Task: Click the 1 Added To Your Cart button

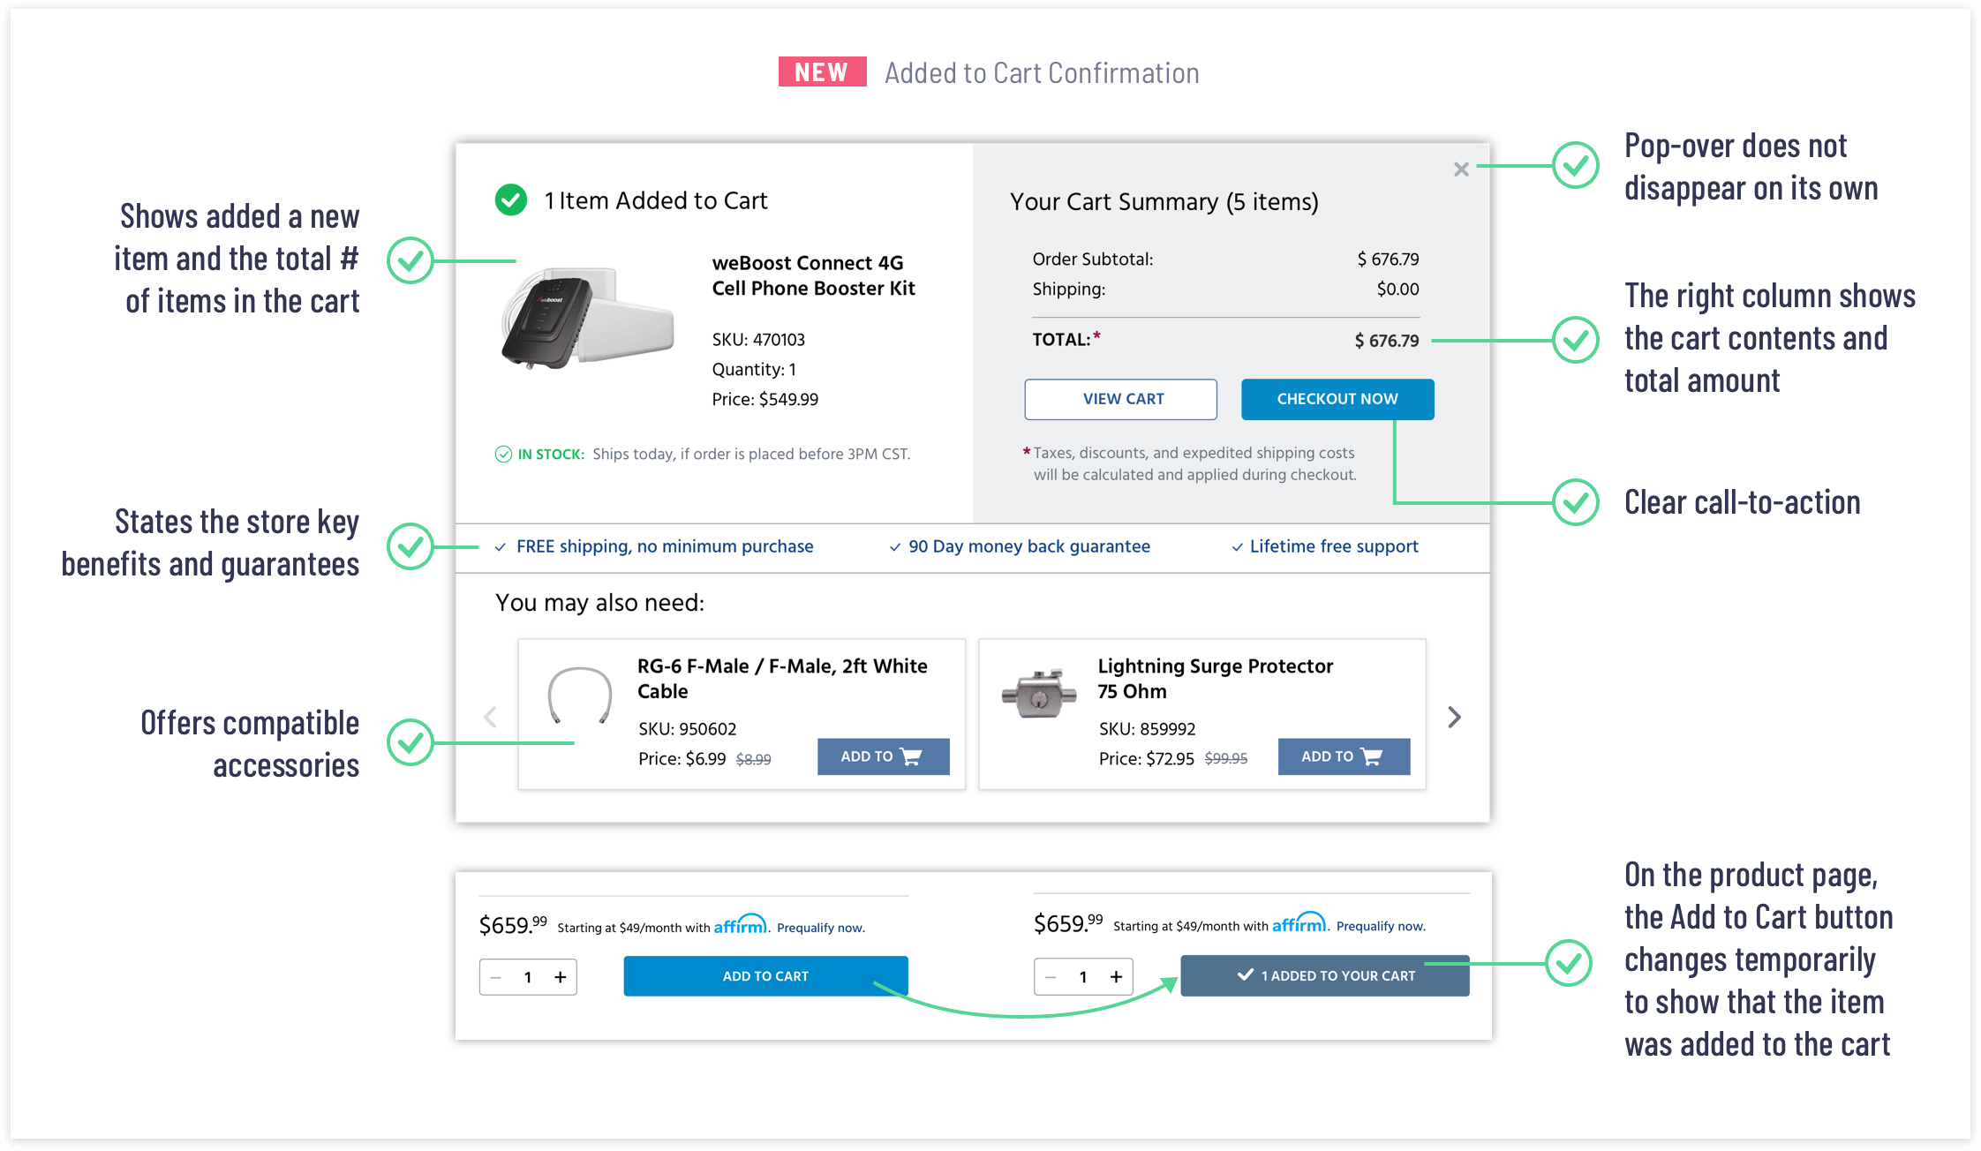Action: (1324, 975)
